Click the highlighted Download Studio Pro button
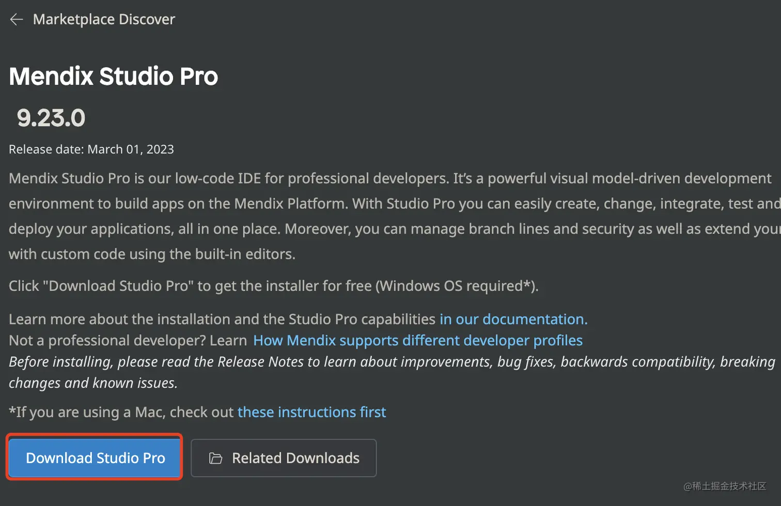Screen dimensions: 781x506 tap(94, 458)
